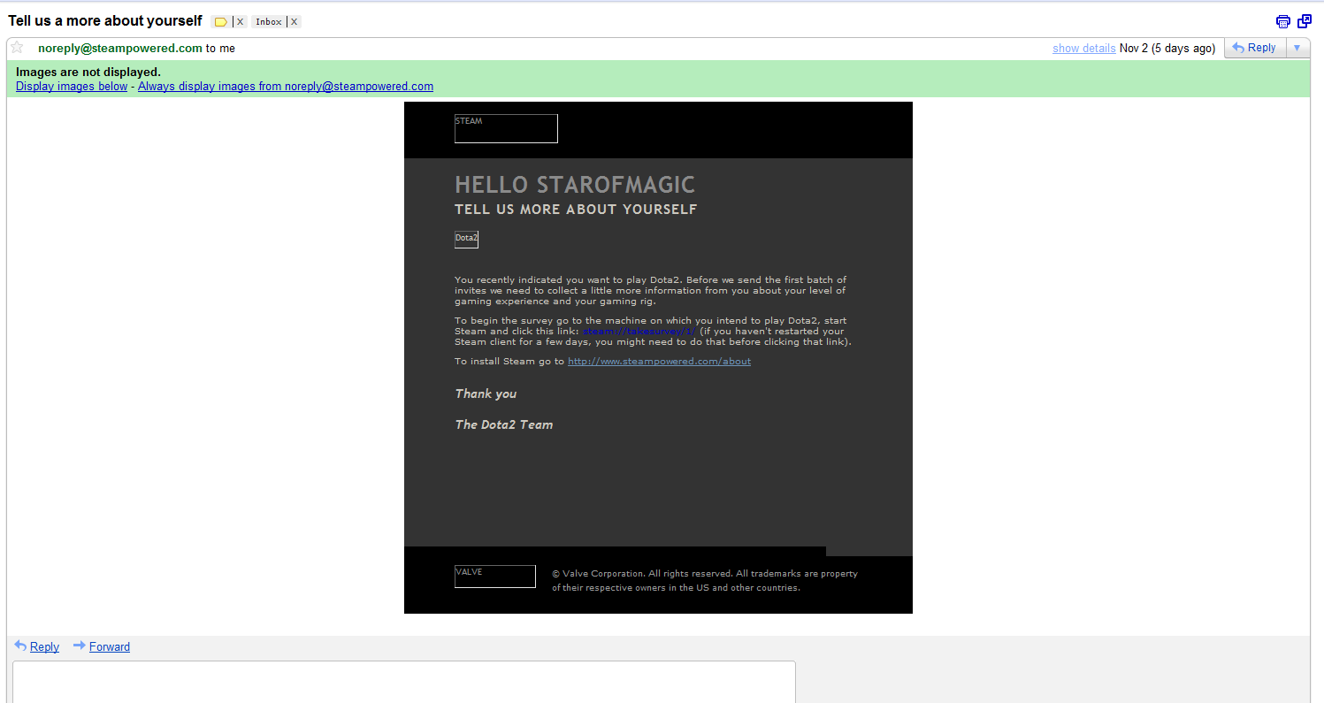Open the steampowered.com/about link

coord(659,361)
